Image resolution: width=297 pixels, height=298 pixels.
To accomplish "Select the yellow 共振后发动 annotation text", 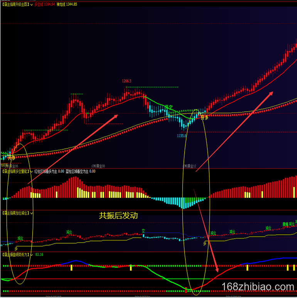I will [118, 216].
